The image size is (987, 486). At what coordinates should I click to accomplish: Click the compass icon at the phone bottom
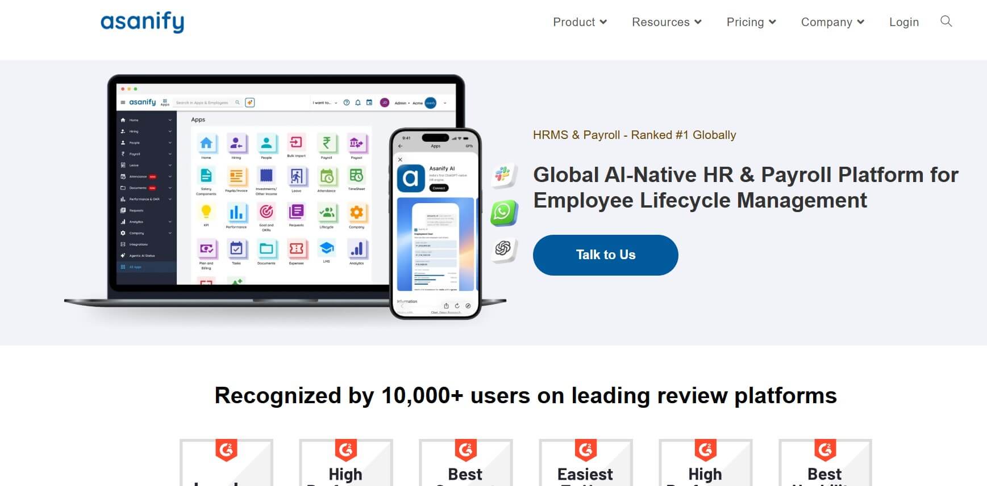pyautogui.click(x=468, y=306)
